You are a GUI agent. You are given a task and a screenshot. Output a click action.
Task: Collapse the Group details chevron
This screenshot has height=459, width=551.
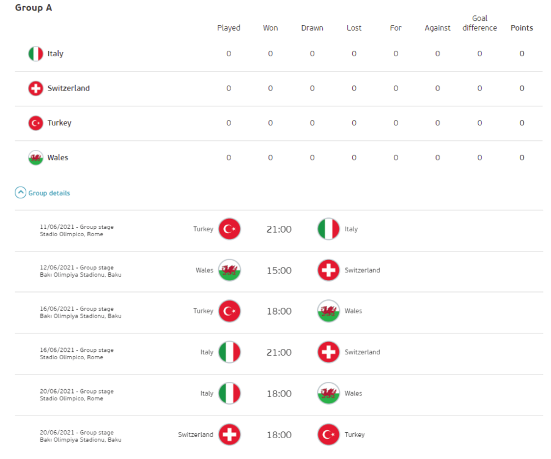[21, 193]
